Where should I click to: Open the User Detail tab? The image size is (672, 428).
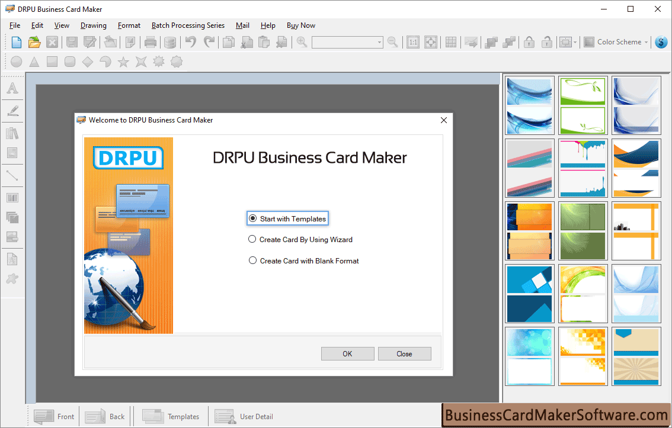click(244, 416)
